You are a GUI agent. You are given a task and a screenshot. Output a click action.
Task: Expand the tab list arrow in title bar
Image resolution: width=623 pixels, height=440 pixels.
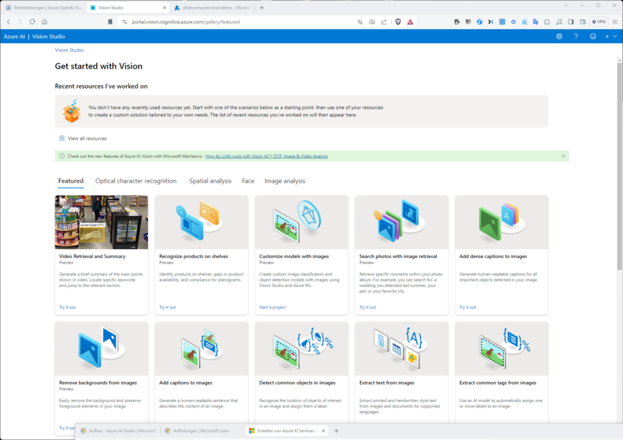564,7
